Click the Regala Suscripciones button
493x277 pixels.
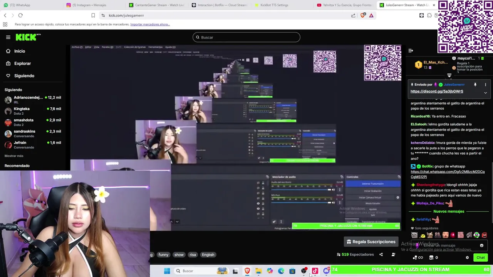[x=371, y=242]
